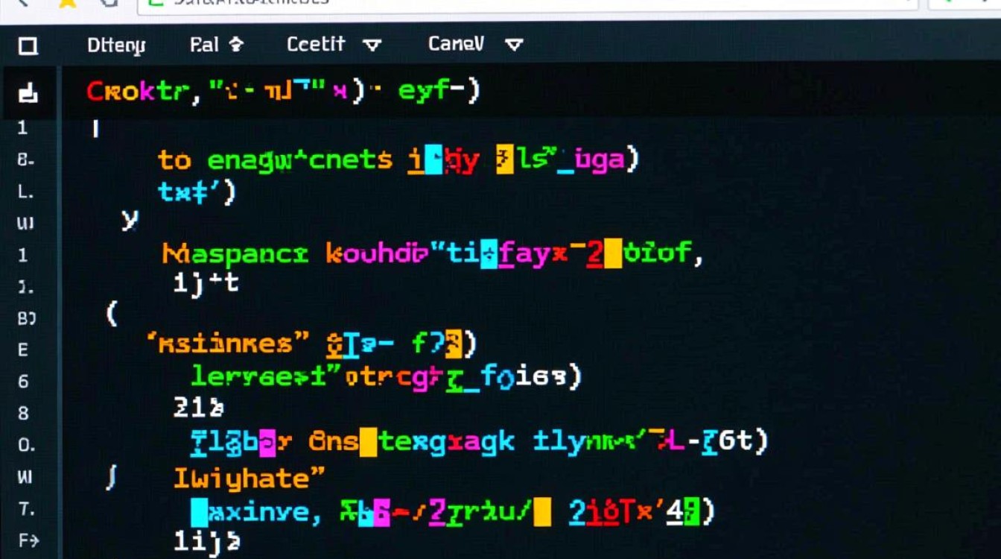1001x559 pixels.
Task: Click the up-arrow icon next to Pal
Action: pos(236,45)
